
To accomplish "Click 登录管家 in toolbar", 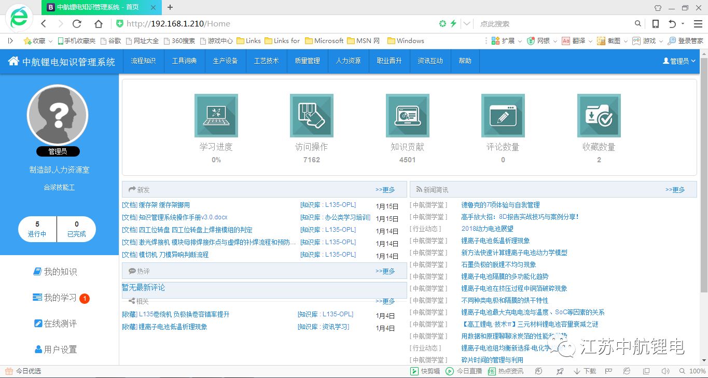I will 685,40.
